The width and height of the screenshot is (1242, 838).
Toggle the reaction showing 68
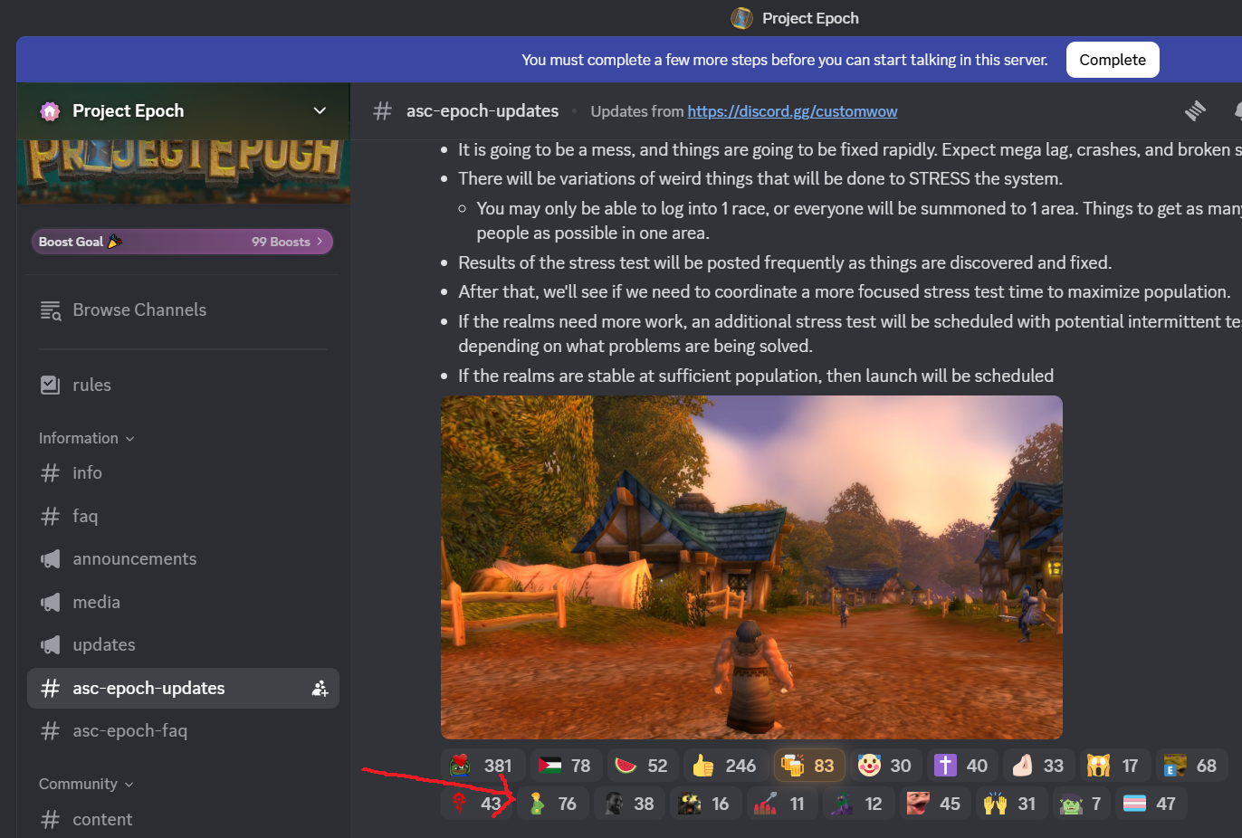click(x=1192, y=766)
